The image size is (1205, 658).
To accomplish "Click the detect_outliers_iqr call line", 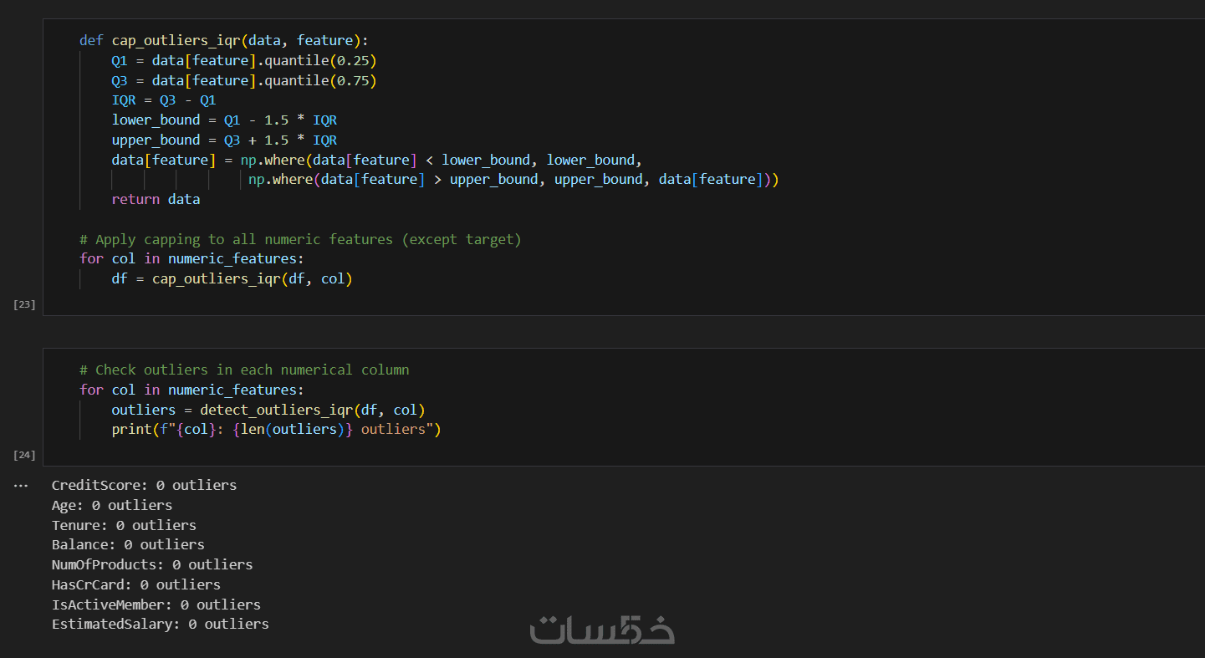I will click(x=268, y=410).
